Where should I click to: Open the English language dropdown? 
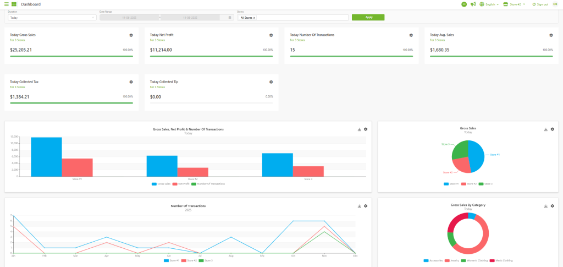pyautogui.click(x=489, y=4)
